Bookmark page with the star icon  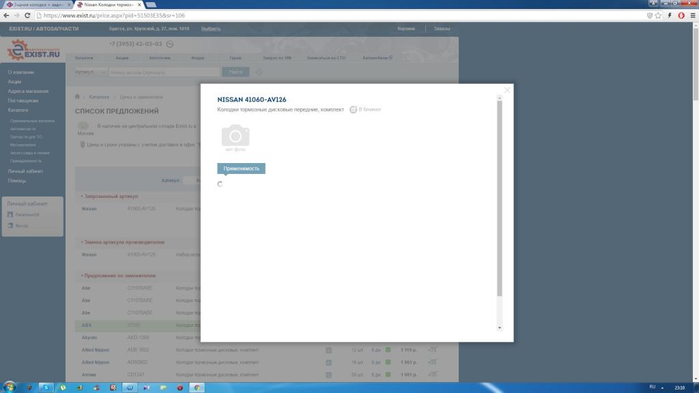pyautogui.click(x=658, y=15)
